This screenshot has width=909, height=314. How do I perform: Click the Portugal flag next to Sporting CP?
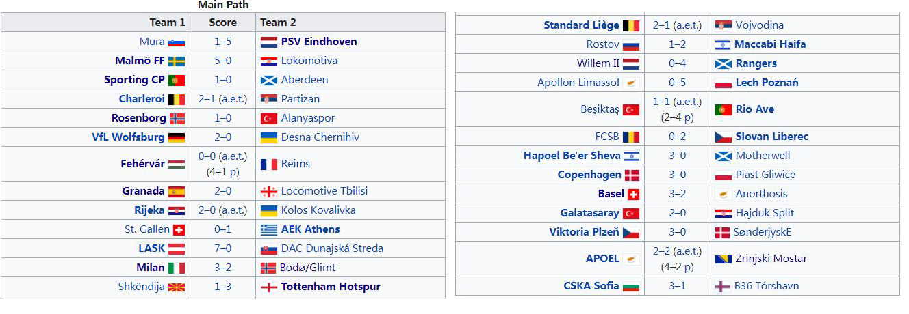point(177,80)
